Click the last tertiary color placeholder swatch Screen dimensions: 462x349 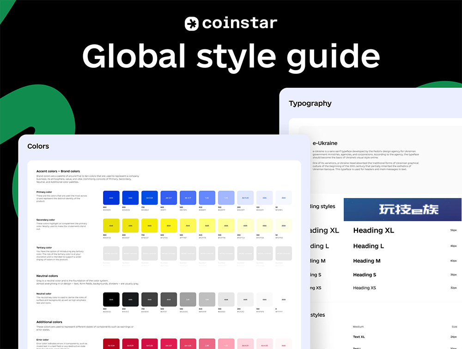284,253
